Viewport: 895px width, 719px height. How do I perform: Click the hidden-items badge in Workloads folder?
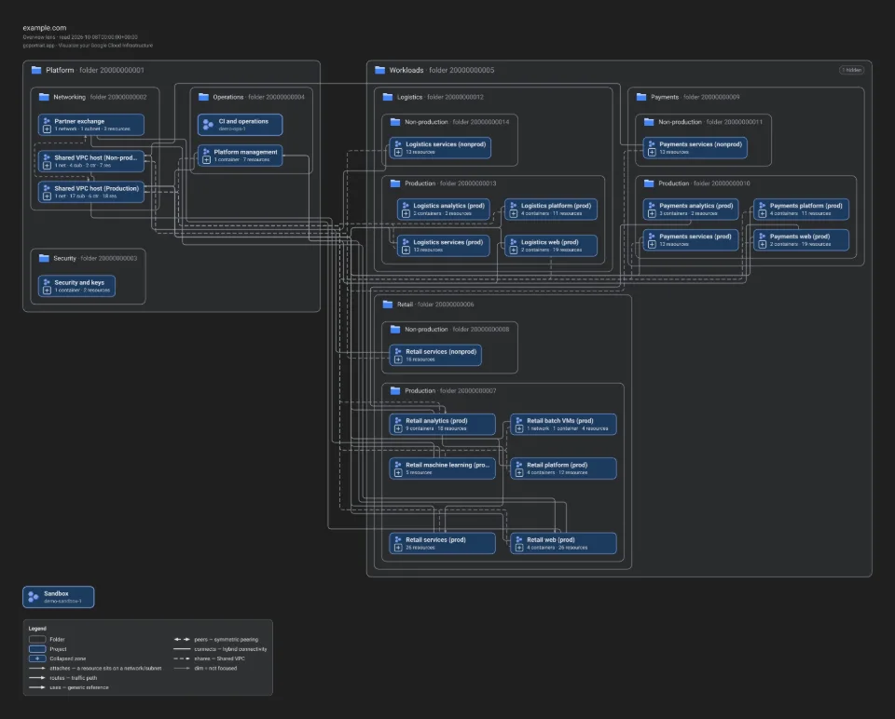[x=851, y=70]
